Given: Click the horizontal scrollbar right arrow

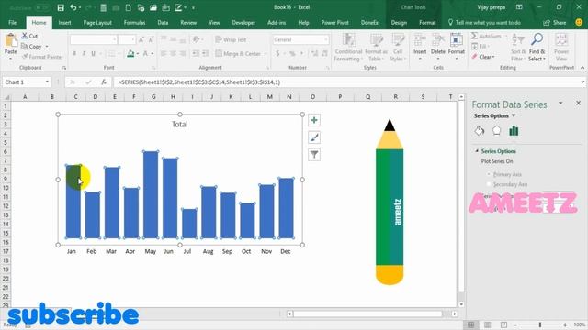Looking at the screenshot, I should point(455,313).
